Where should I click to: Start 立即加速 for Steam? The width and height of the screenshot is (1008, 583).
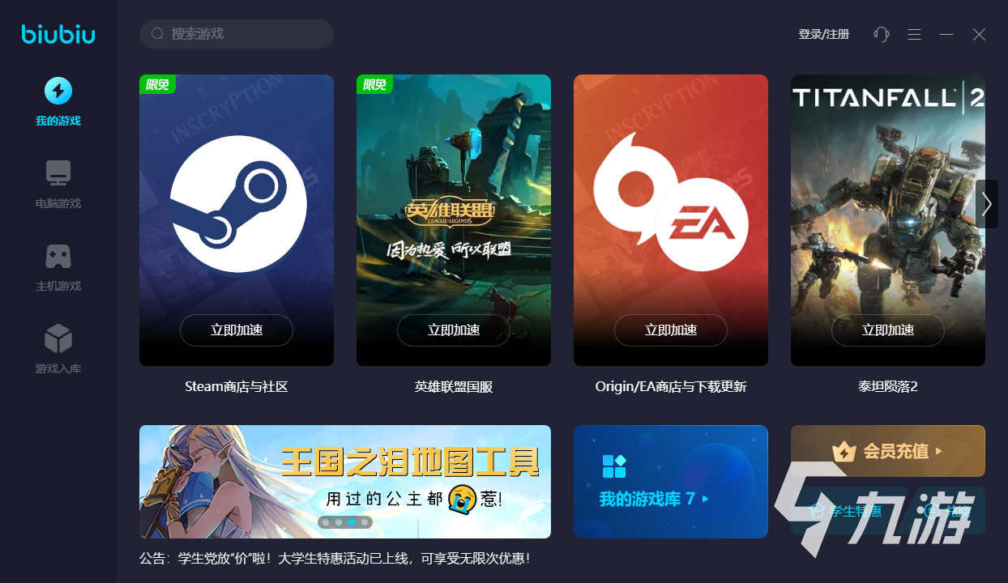[237, 330]
